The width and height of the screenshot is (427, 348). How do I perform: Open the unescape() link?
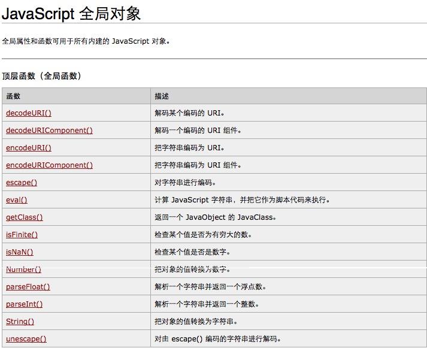pos(26,339)
